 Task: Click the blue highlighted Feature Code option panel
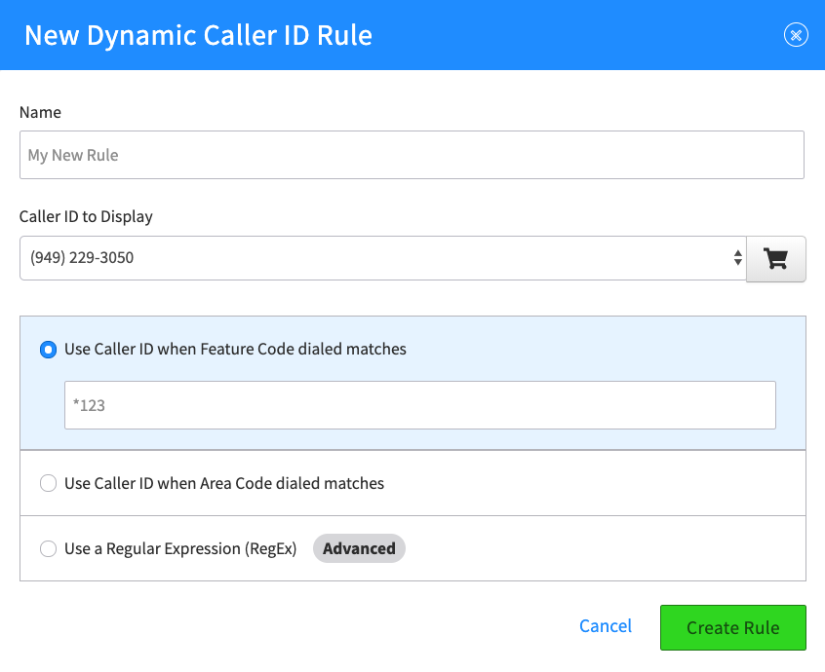[413, 383]
